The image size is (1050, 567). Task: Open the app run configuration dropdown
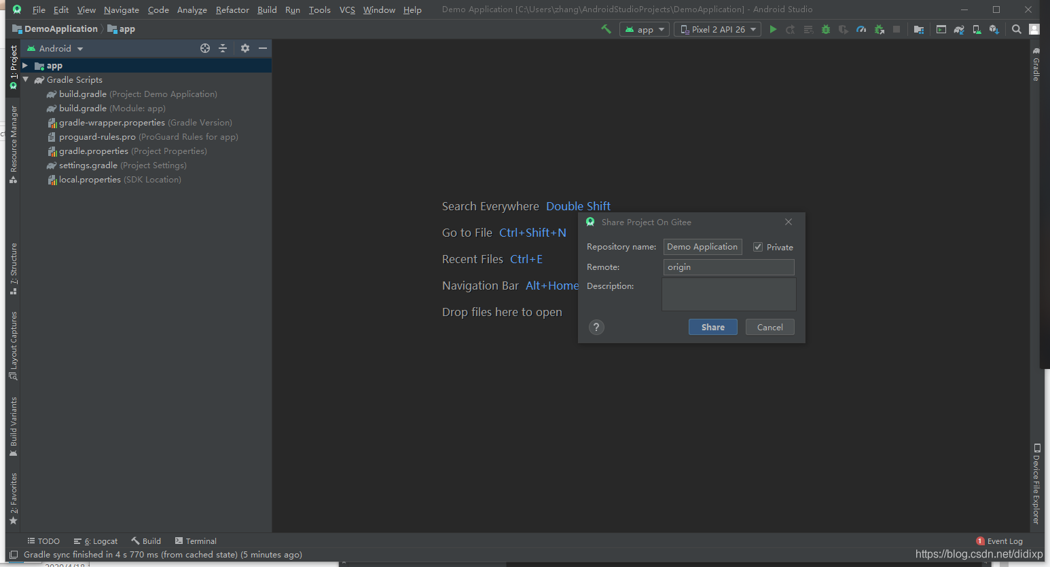(x=644, y=29)
